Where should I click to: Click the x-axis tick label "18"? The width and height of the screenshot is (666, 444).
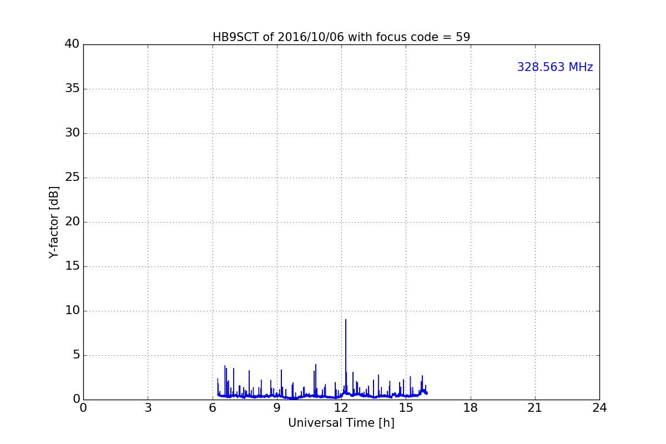[x=471, y=407]
